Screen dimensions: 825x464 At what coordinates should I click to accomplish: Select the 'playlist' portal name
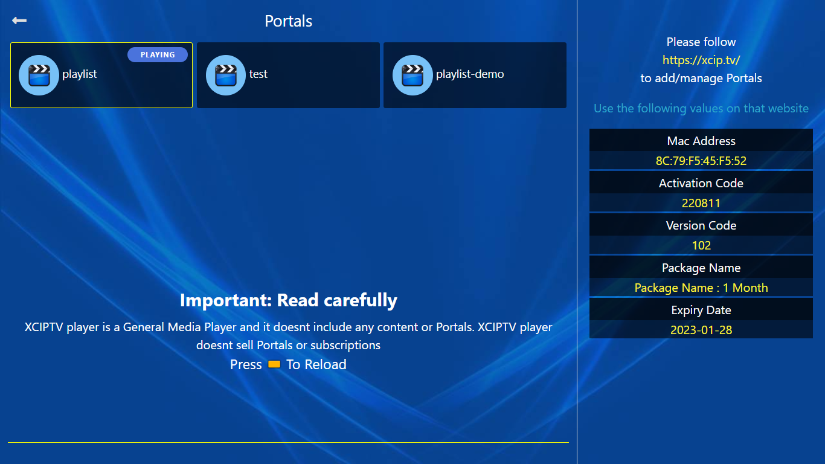[x=79, y=74]
